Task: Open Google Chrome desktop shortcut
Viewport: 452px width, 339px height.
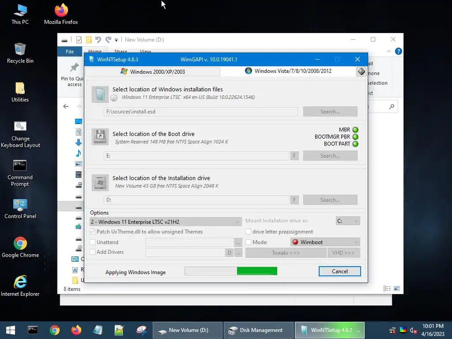Action: click(20, 247)
